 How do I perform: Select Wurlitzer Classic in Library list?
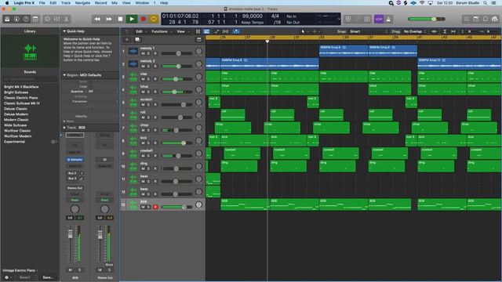tap(17, 131)
